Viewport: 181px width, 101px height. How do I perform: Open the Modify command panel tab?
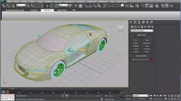pyautogui.click(x=135, y=22)
